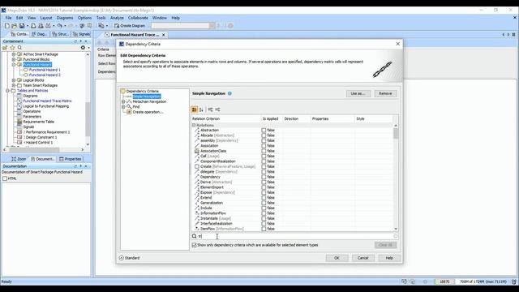Open the Collaborate menu
The width and height of the screenshot is (519, 292).
click(138, 18)
